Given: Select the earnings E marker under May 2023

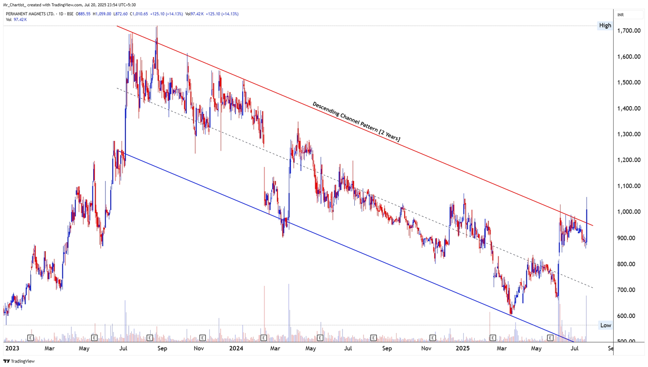Looking at the screenshot, I should (94, 337).
